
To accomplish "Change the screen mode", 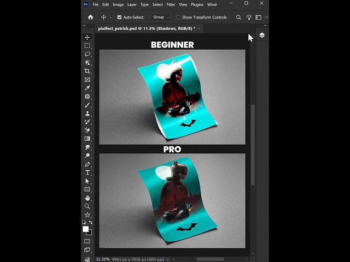I will coord(87,250).
